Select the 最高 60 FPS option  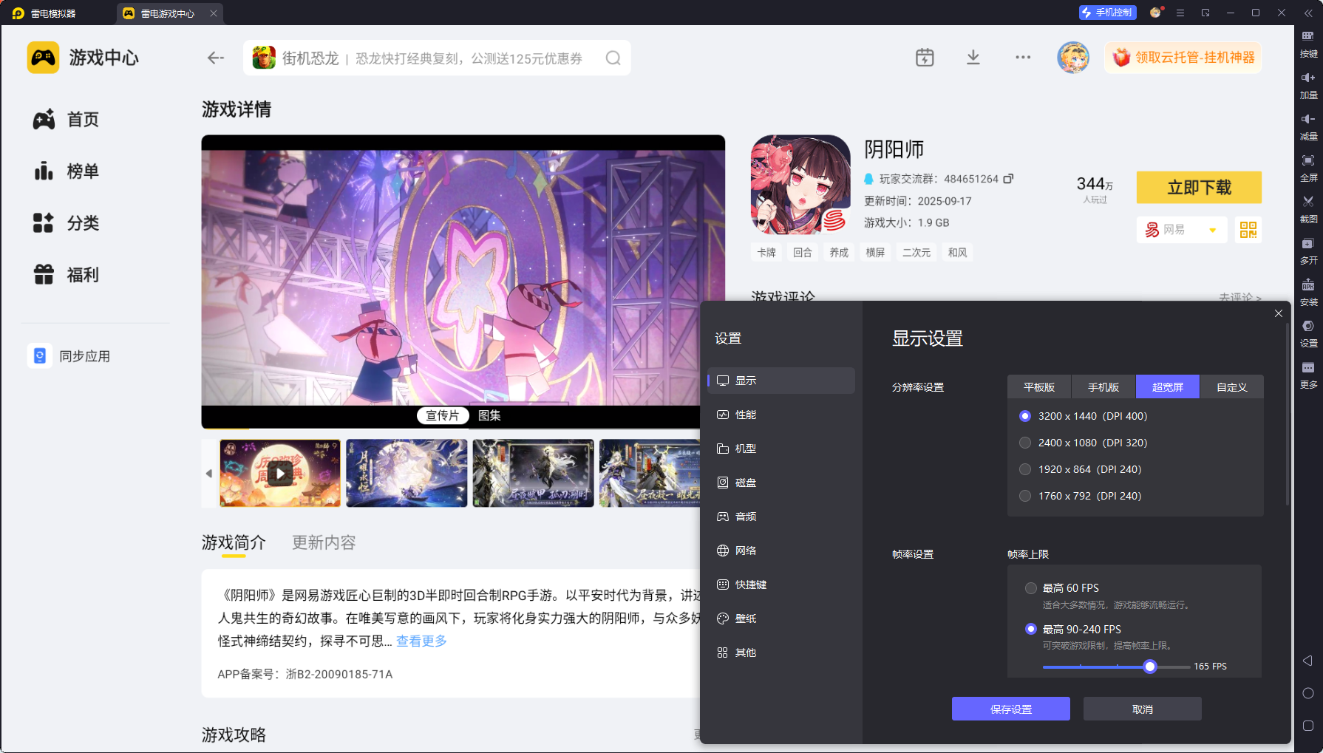(1031, 588)
